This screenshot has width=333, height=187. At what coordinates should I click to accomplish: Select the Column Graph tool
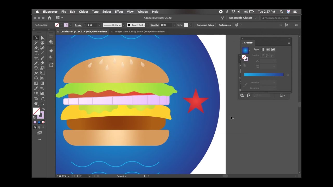coord(42,93)
